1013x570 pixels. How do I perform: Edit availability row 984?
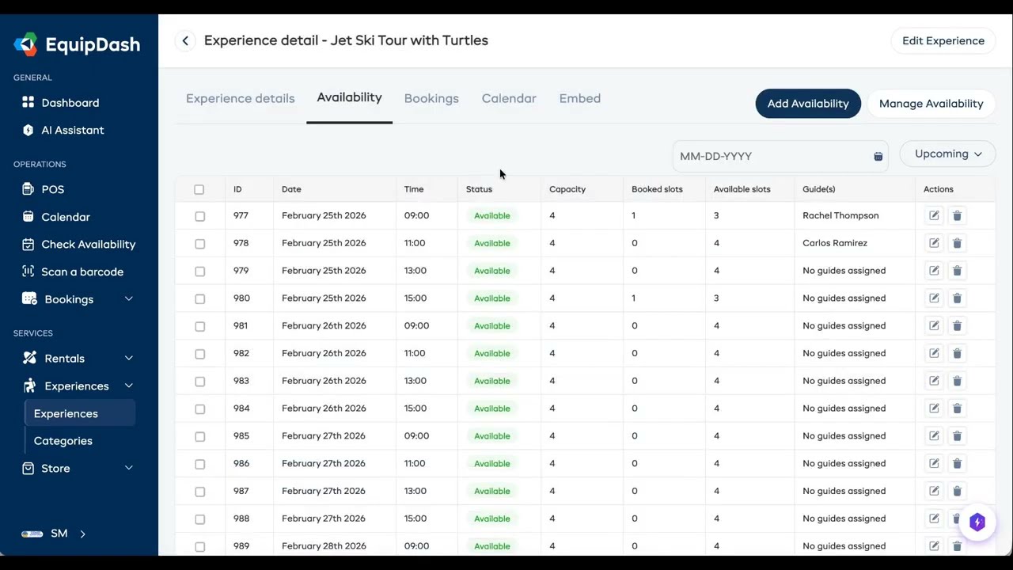click(x=934, y=408)
